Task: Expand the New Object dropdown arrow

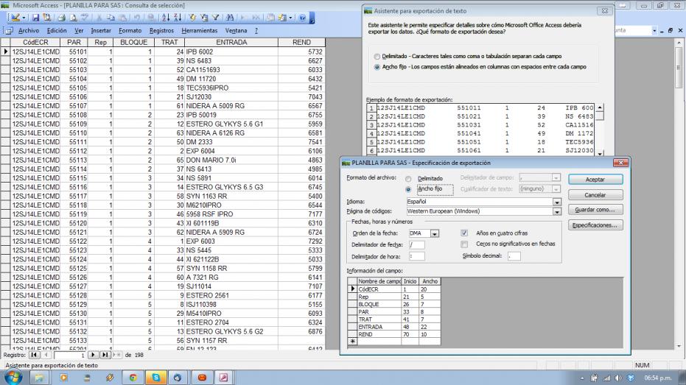Action: [290, 18]
